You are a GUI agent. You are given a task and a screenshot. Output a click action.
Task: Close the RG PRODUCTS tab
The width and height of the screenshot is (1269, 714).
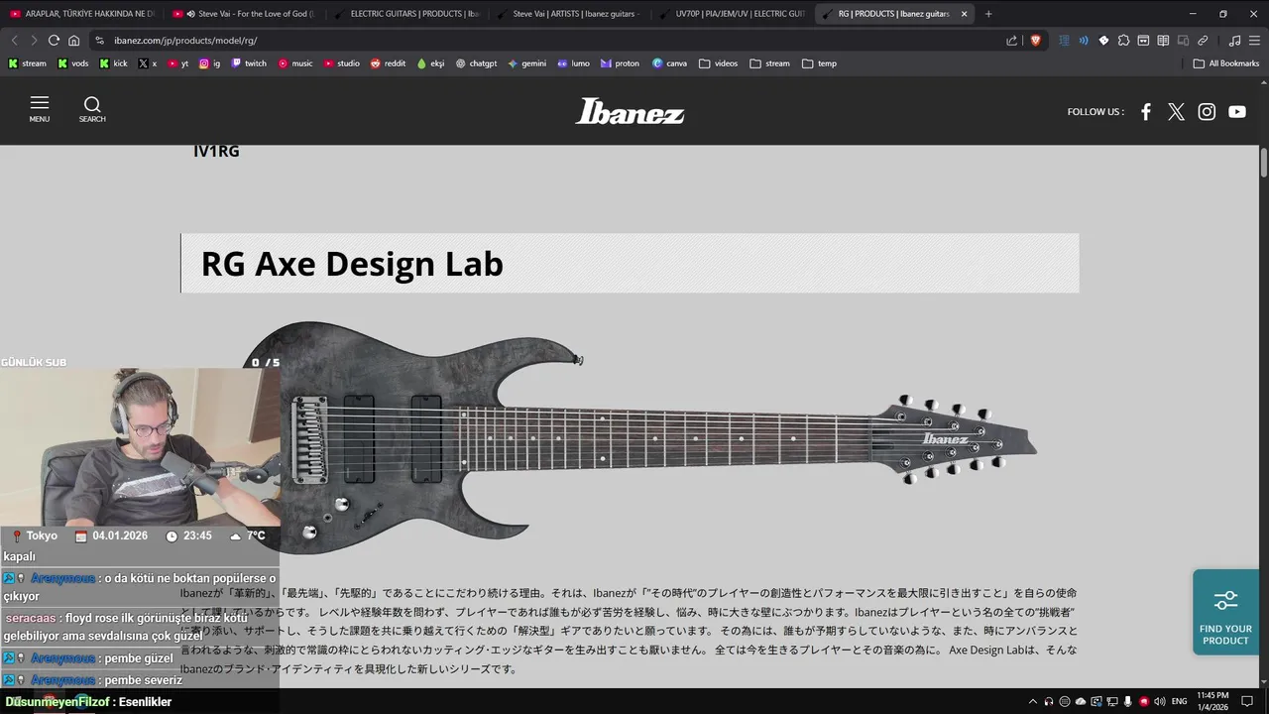click(964, 14)
